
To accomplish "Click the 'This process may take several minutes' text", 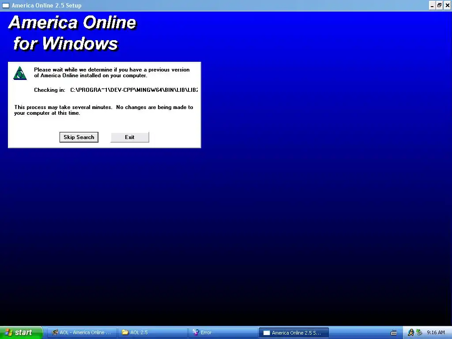I will click(104, 110).
